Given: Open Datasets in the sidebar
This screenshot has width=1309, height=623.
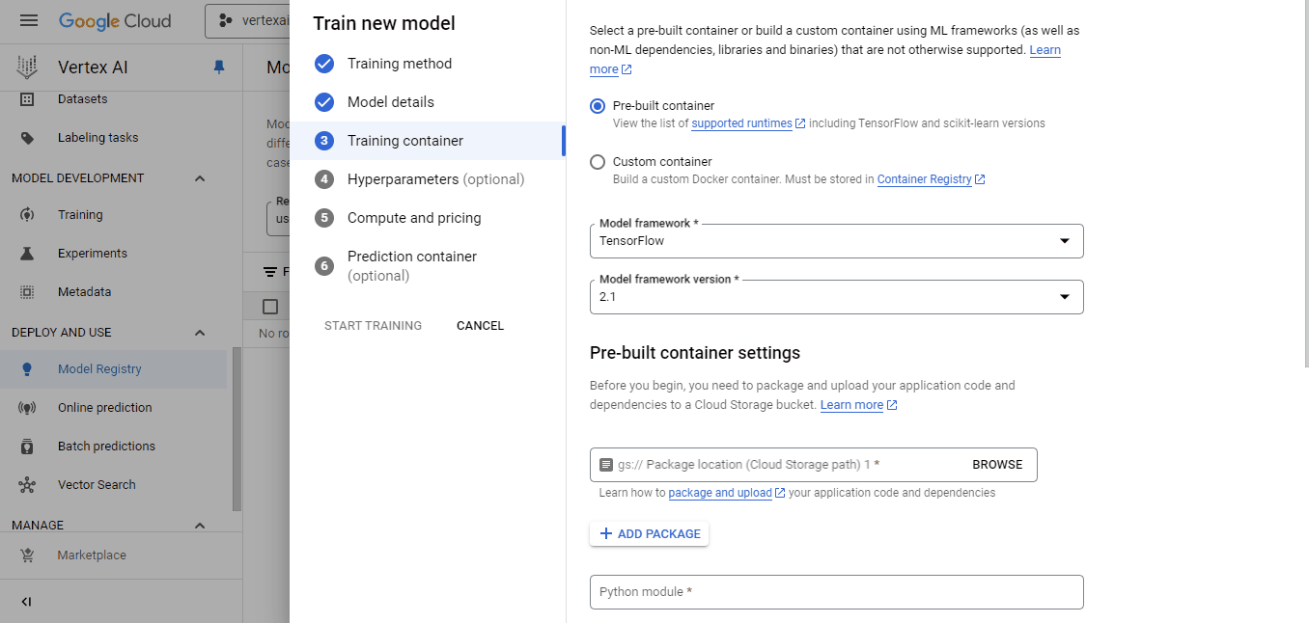Looking at the screenshot, I should pyautogui.click(x=83, y=99).
